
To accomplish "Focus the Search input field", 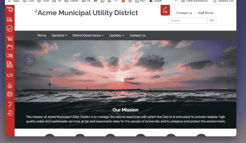I will coord(188,20).
